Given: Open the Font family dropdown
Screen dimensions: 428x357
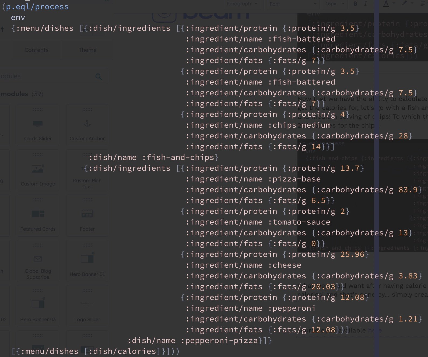Looking at the screenshot, I should click(x=293, y=4).
